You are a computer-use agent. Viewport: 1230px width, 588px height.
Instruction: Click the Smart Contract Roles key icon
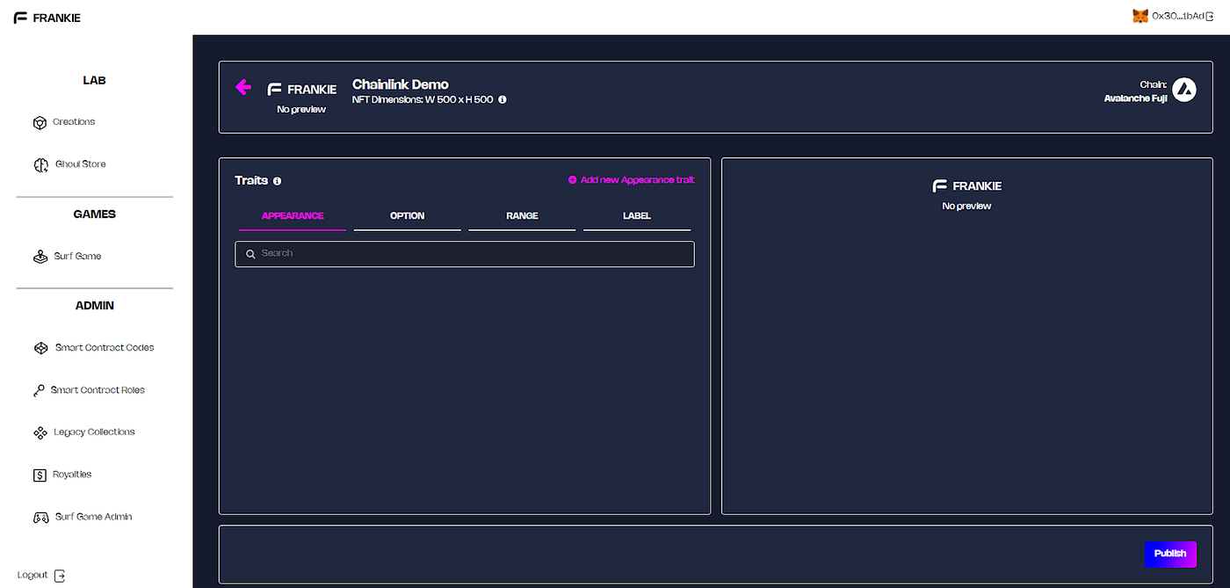pos(39,391)
